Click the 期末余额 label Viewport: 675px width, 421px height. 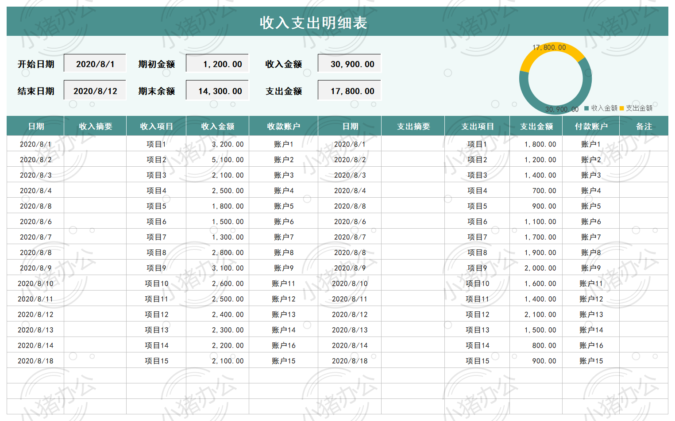pyautogui.click(x=156, y=91)
